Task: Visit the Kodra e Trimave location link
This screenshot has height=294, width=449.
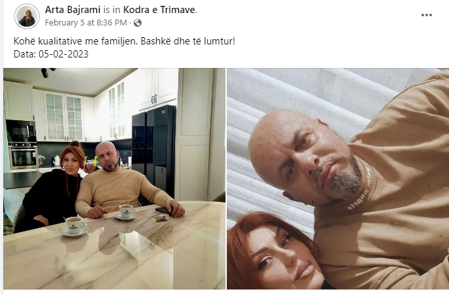Action: click(159, 10)
